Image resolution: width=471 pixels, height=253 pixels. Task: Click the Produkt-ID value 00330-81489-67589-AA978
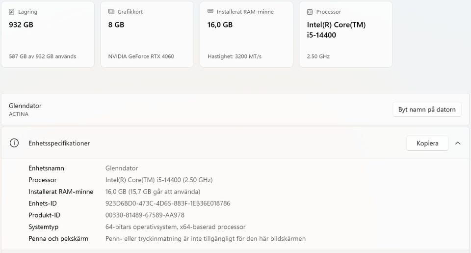[x=145, y=215]
